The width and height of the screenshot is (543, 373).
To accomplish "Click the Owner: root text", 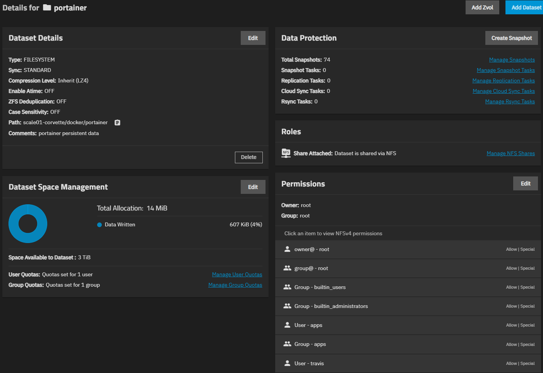I will pyautogui.click(x=296, y=205).
